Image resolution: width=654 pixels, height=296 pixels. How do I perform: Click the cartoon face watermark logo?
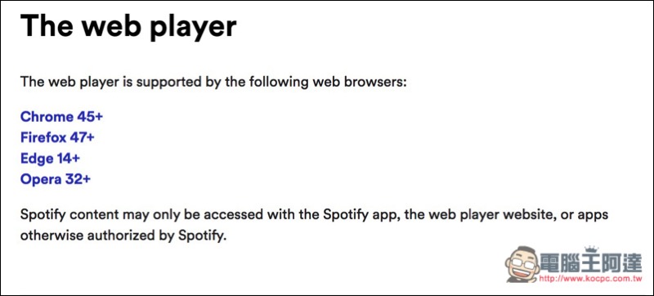(522, 264)
